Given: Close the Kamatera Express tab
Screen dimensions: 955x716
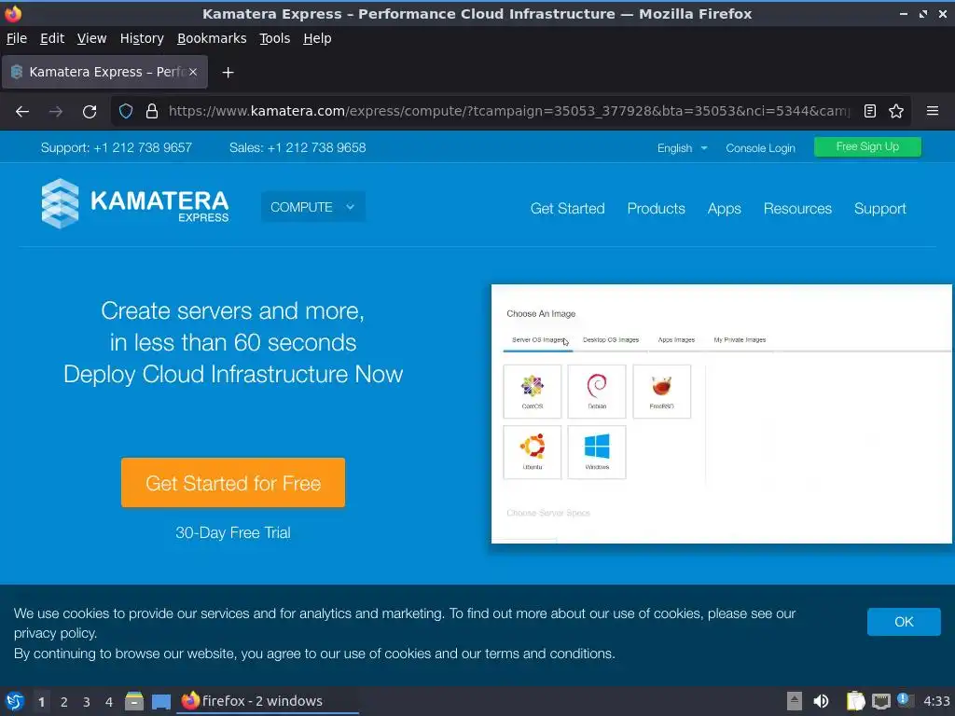Looking at the screenshot, I should (x=192, y=72).
